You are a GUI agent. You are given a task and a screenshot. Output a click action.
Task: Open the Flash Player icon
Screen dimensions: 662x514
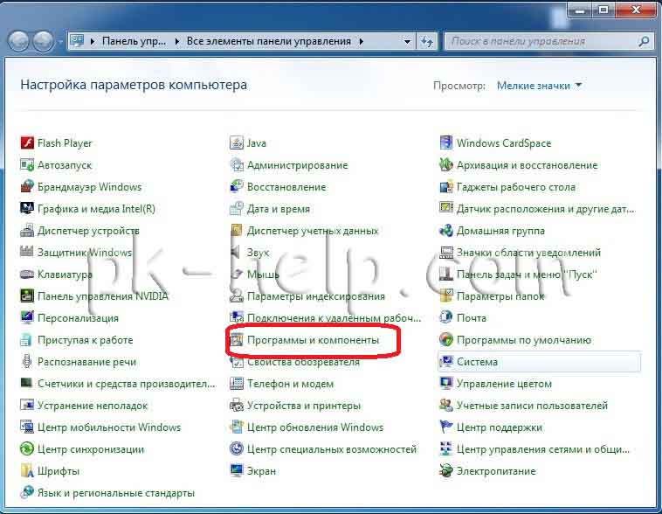click(x=27, y=142)
